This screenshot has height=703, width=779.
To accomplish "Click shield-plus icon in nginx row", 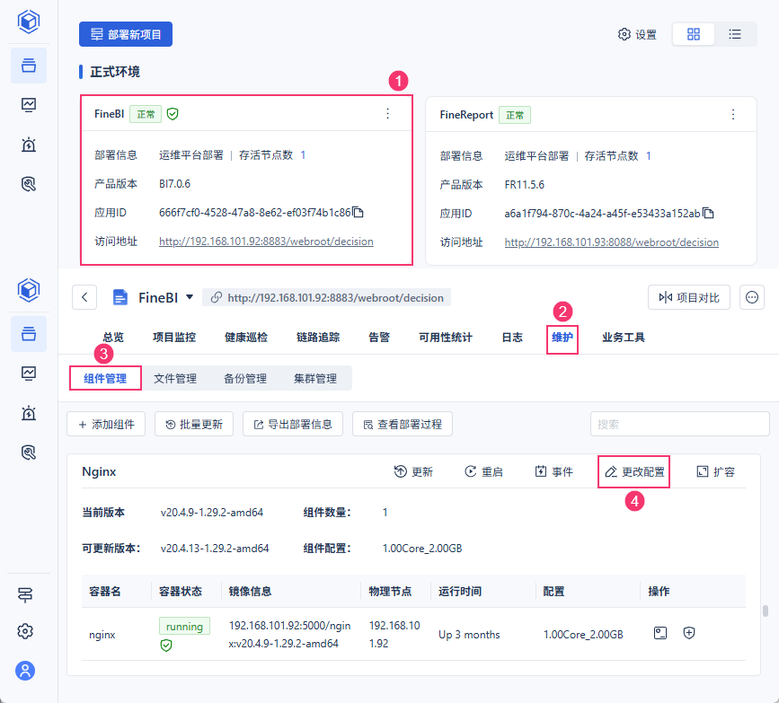I will (x=689, y=633).
